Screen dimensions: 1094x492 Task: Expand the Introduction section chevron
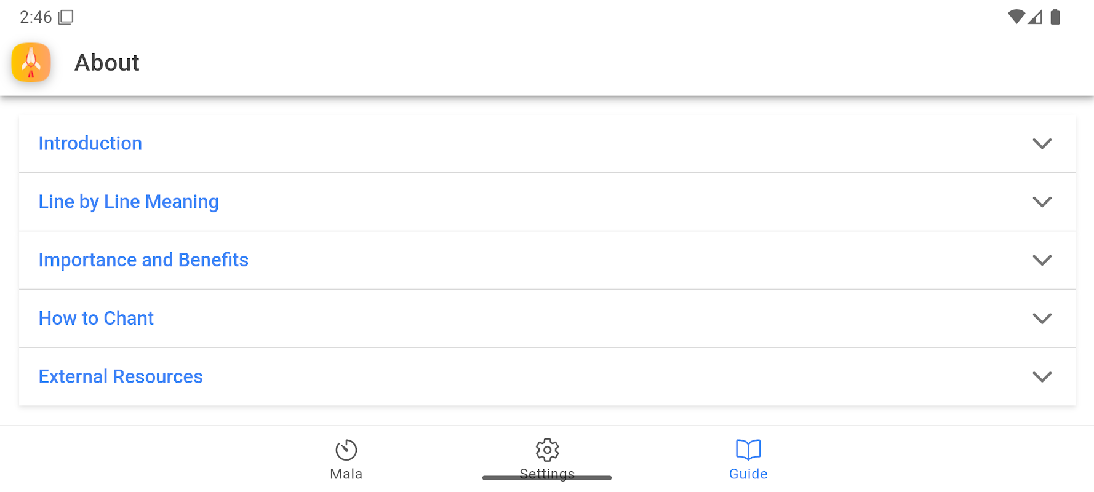1042,143
